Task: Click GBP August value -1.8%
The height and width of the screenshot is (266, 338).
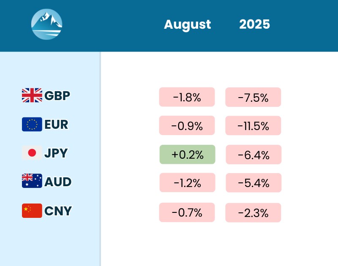Action: click(x=187, y=97)
